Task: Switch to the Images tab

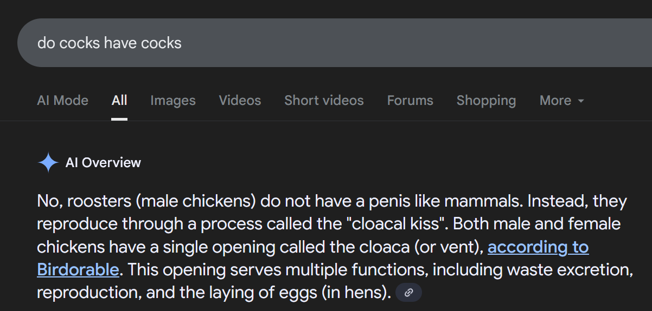Action: [x=173, y=101]
